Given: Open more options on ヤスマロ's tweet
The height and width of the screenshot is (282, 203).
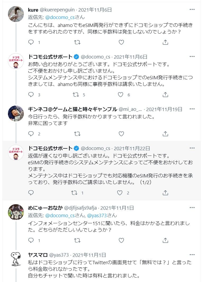Looking at the screenshot, I should coord(192,255).
